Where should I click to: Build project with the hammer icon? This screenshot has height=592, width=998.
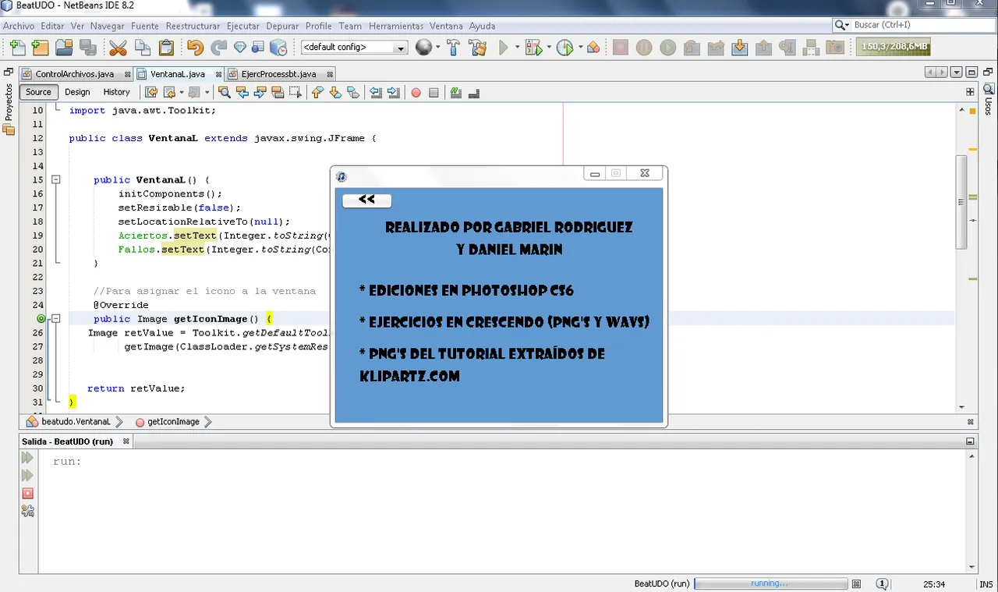point(454,48)
